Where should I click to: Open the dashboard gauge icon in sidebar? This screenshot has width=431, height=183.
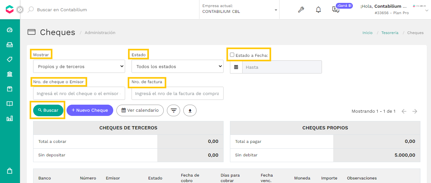point(10,30)
